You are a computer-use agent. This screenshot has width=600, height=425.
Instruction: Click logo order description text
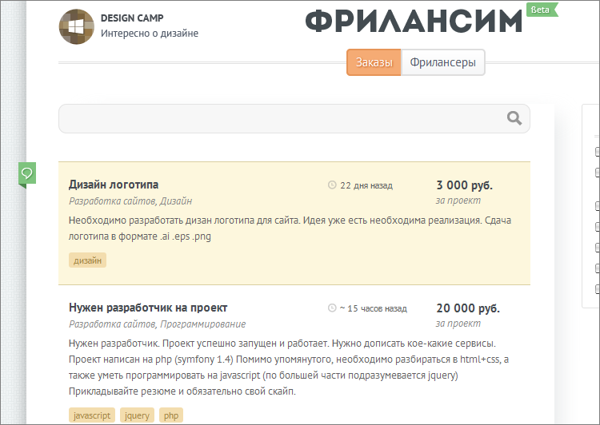point(290,228)
